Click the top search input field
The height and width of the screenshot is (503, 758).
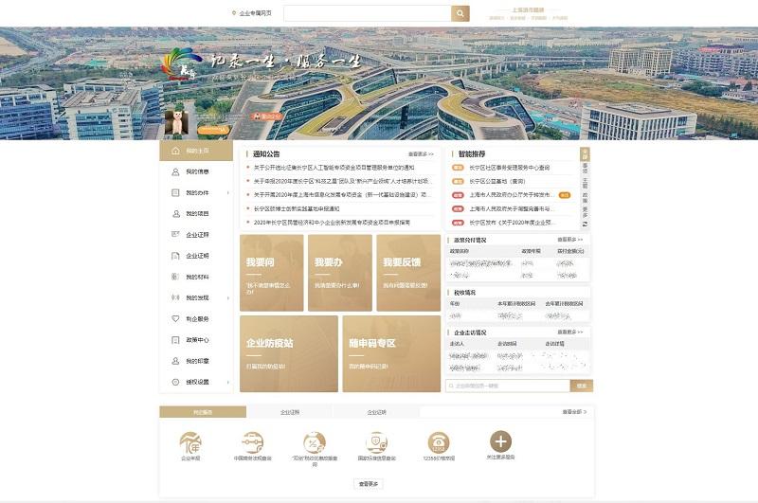coord(367,13)
